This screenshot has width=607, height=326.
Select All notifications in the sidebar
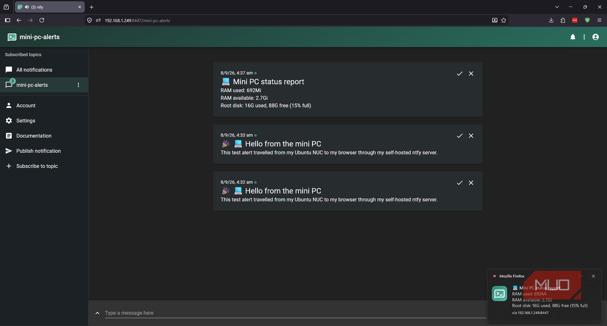point(44,70)
